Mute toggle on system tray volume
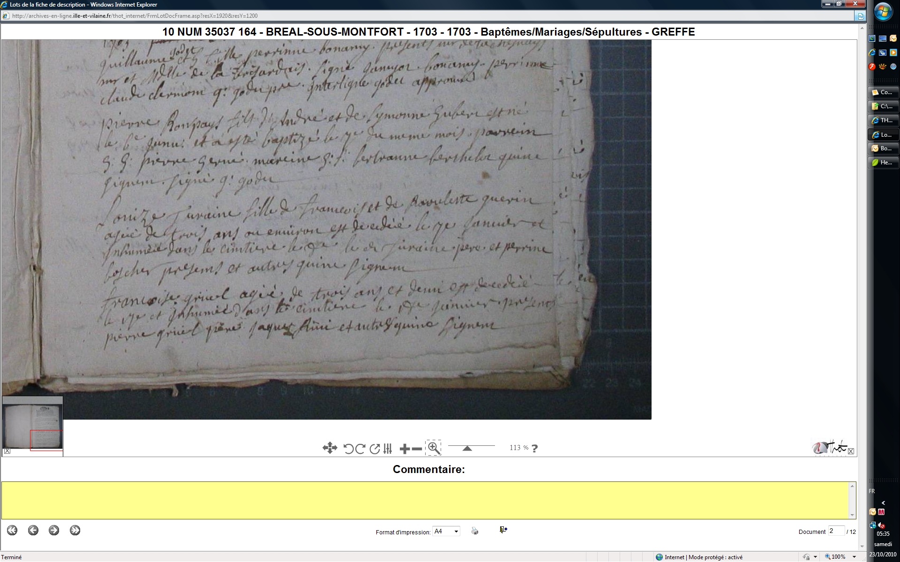 (x=881, y=525)
